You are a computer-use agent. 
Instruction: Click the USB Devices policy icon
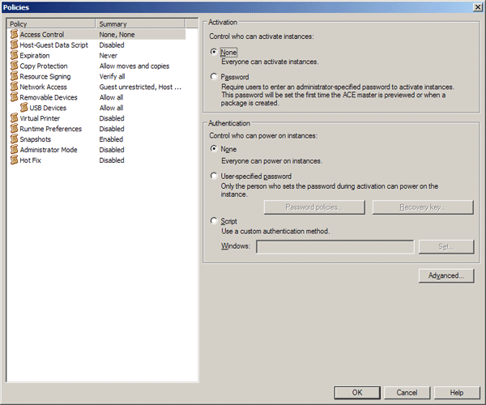(23, 109)
